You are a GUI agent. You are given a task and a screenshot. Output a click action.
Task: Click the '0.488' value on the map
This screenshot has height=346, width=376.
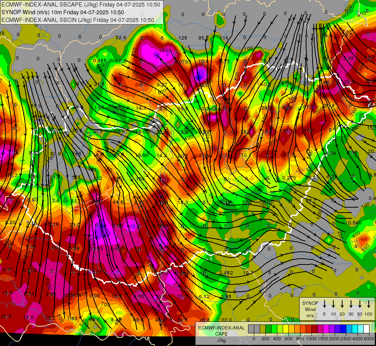tap(100, 60)
